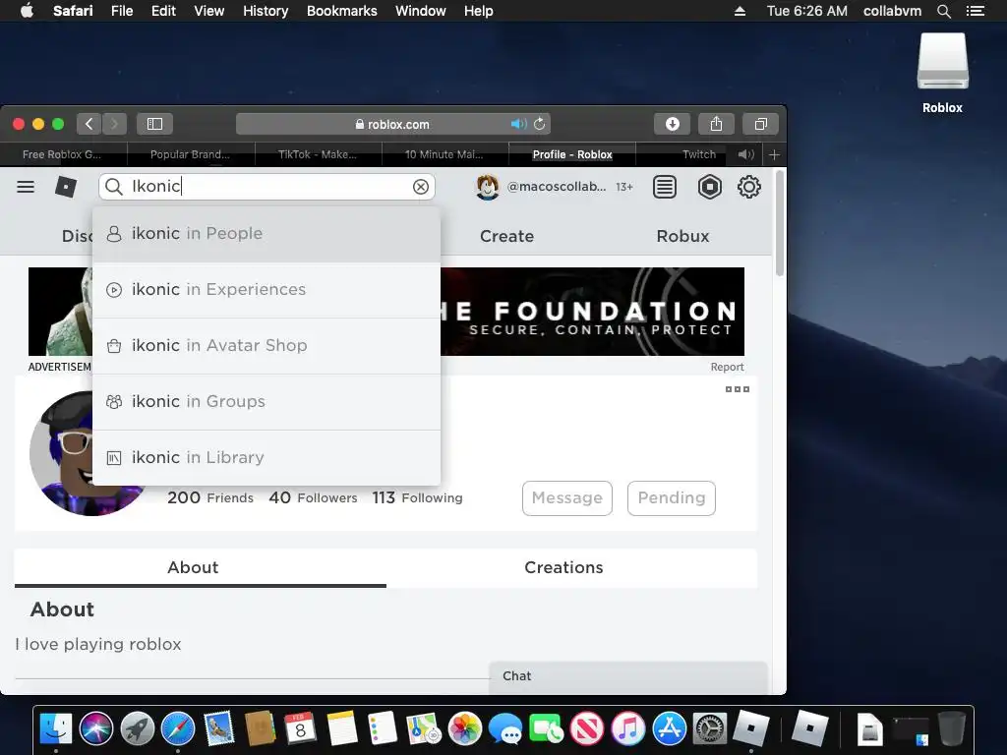Add a new Safari tab

[x=775, y=154]
